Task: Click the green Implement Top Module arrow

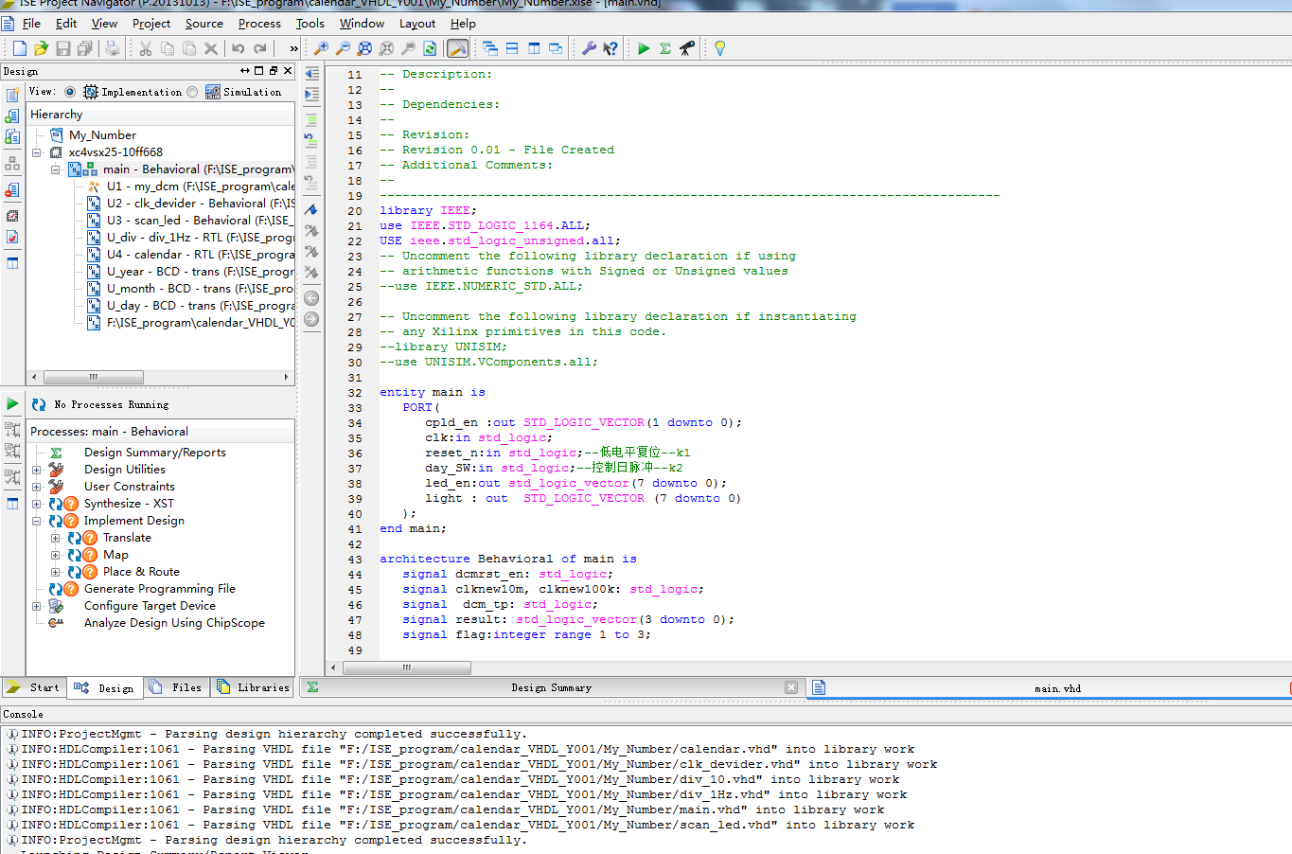Action: [x=644, y=48]
